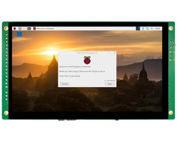Click the IP address text in dialog
The image size is (177, 142).
(110, 81)
